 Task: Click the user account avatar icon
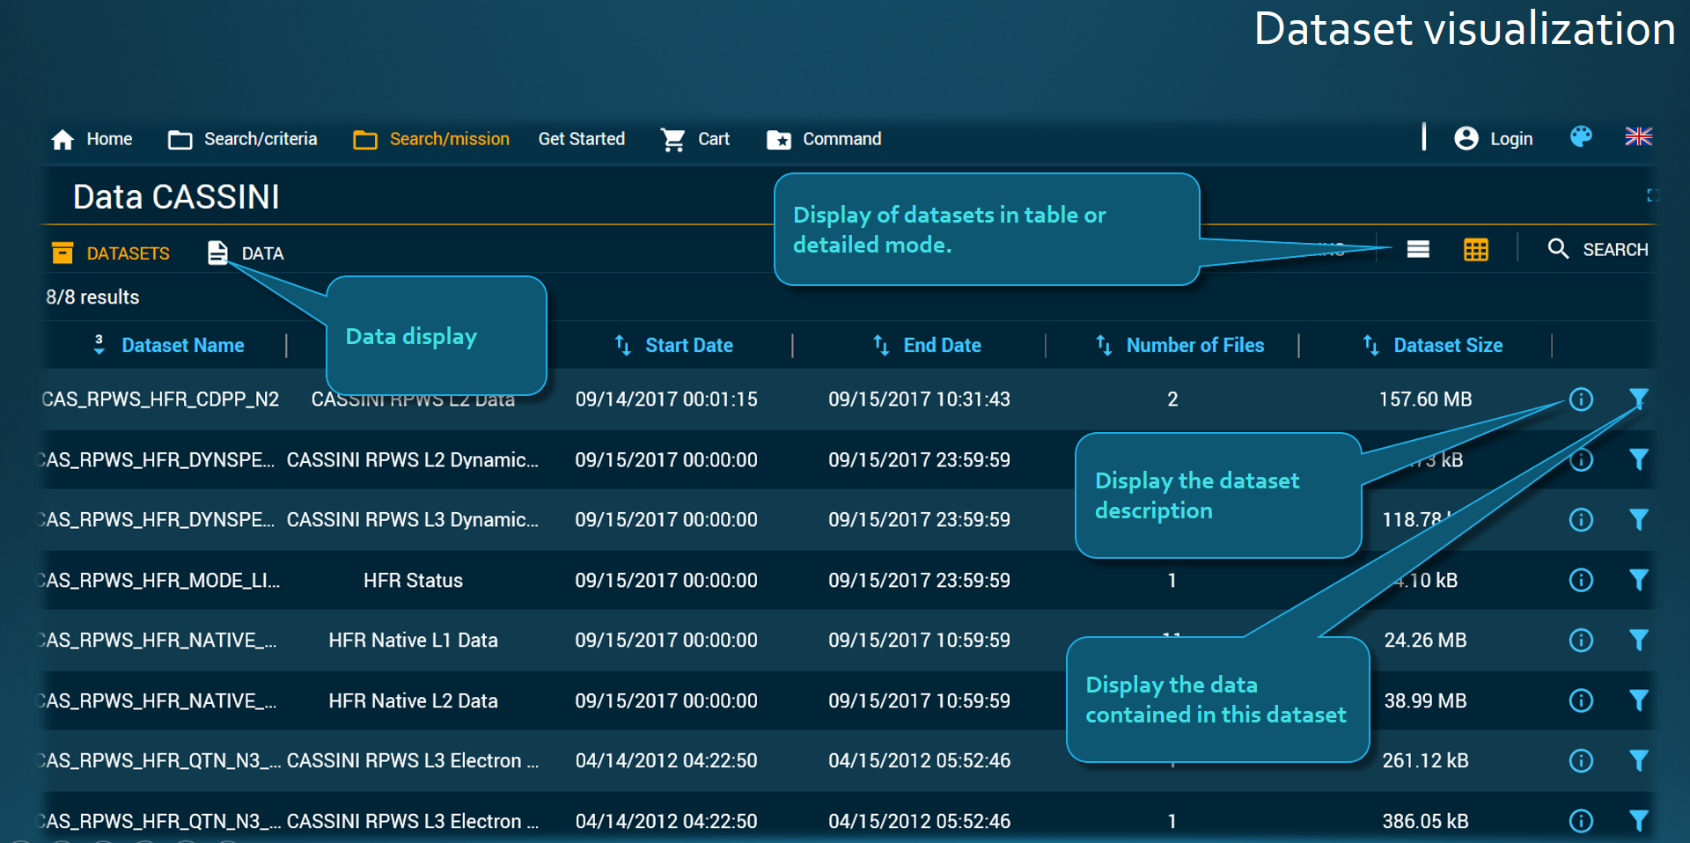pos(1466,138)
